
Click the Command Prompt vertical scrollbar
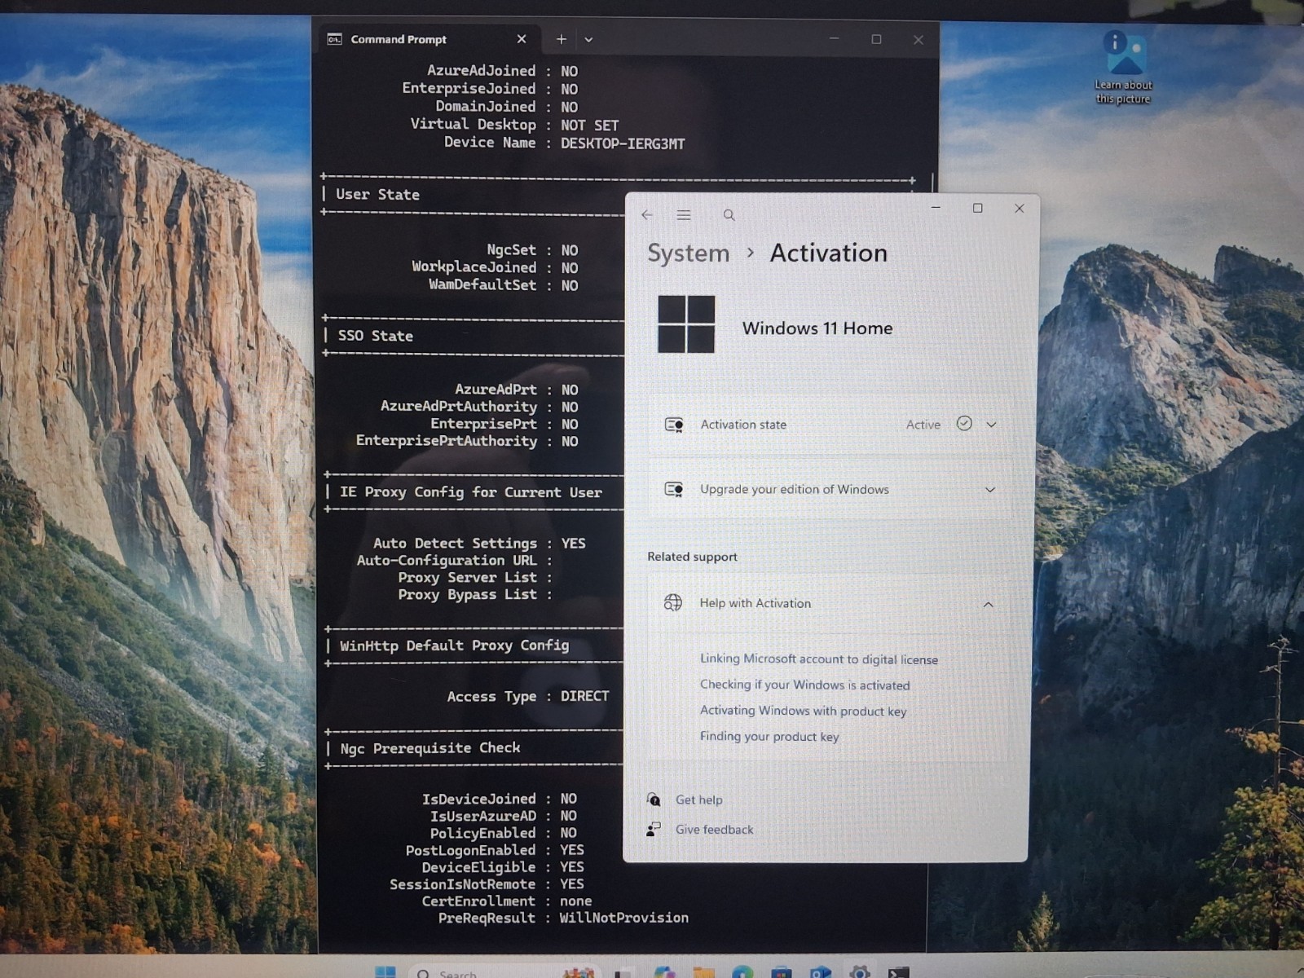click(x=932, y=183)
